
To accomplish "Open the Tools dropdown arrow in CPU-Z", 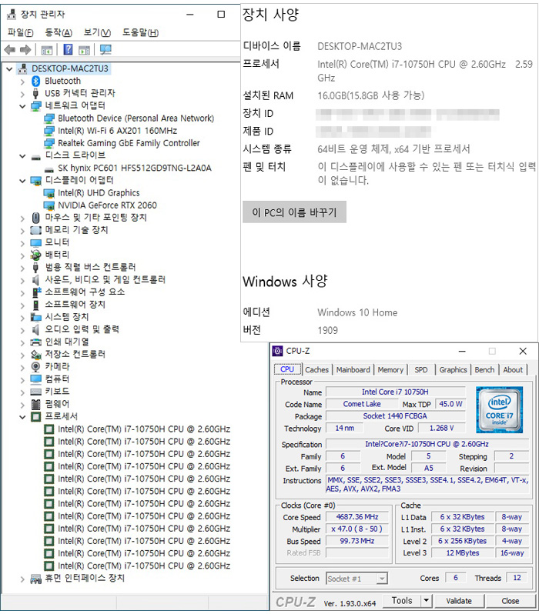I will (426, 601).
